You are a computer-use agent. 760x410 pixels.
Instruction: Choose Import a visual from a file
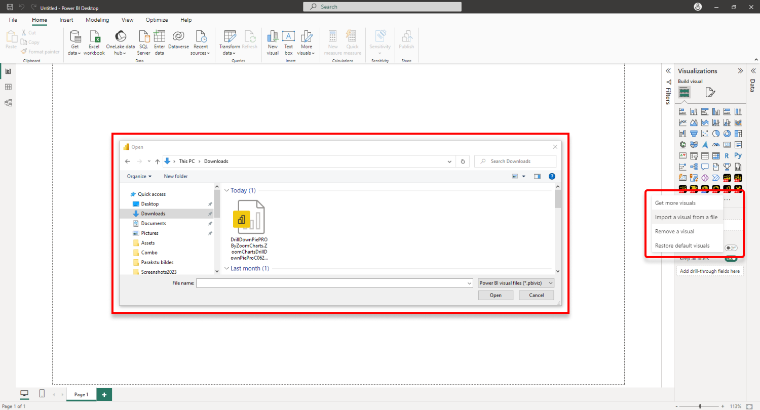tap(687, 217)
